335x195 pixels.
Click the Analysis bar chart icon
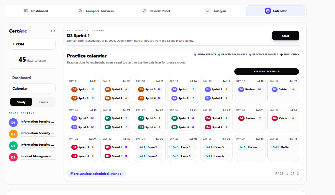click(x=208, y=11)
